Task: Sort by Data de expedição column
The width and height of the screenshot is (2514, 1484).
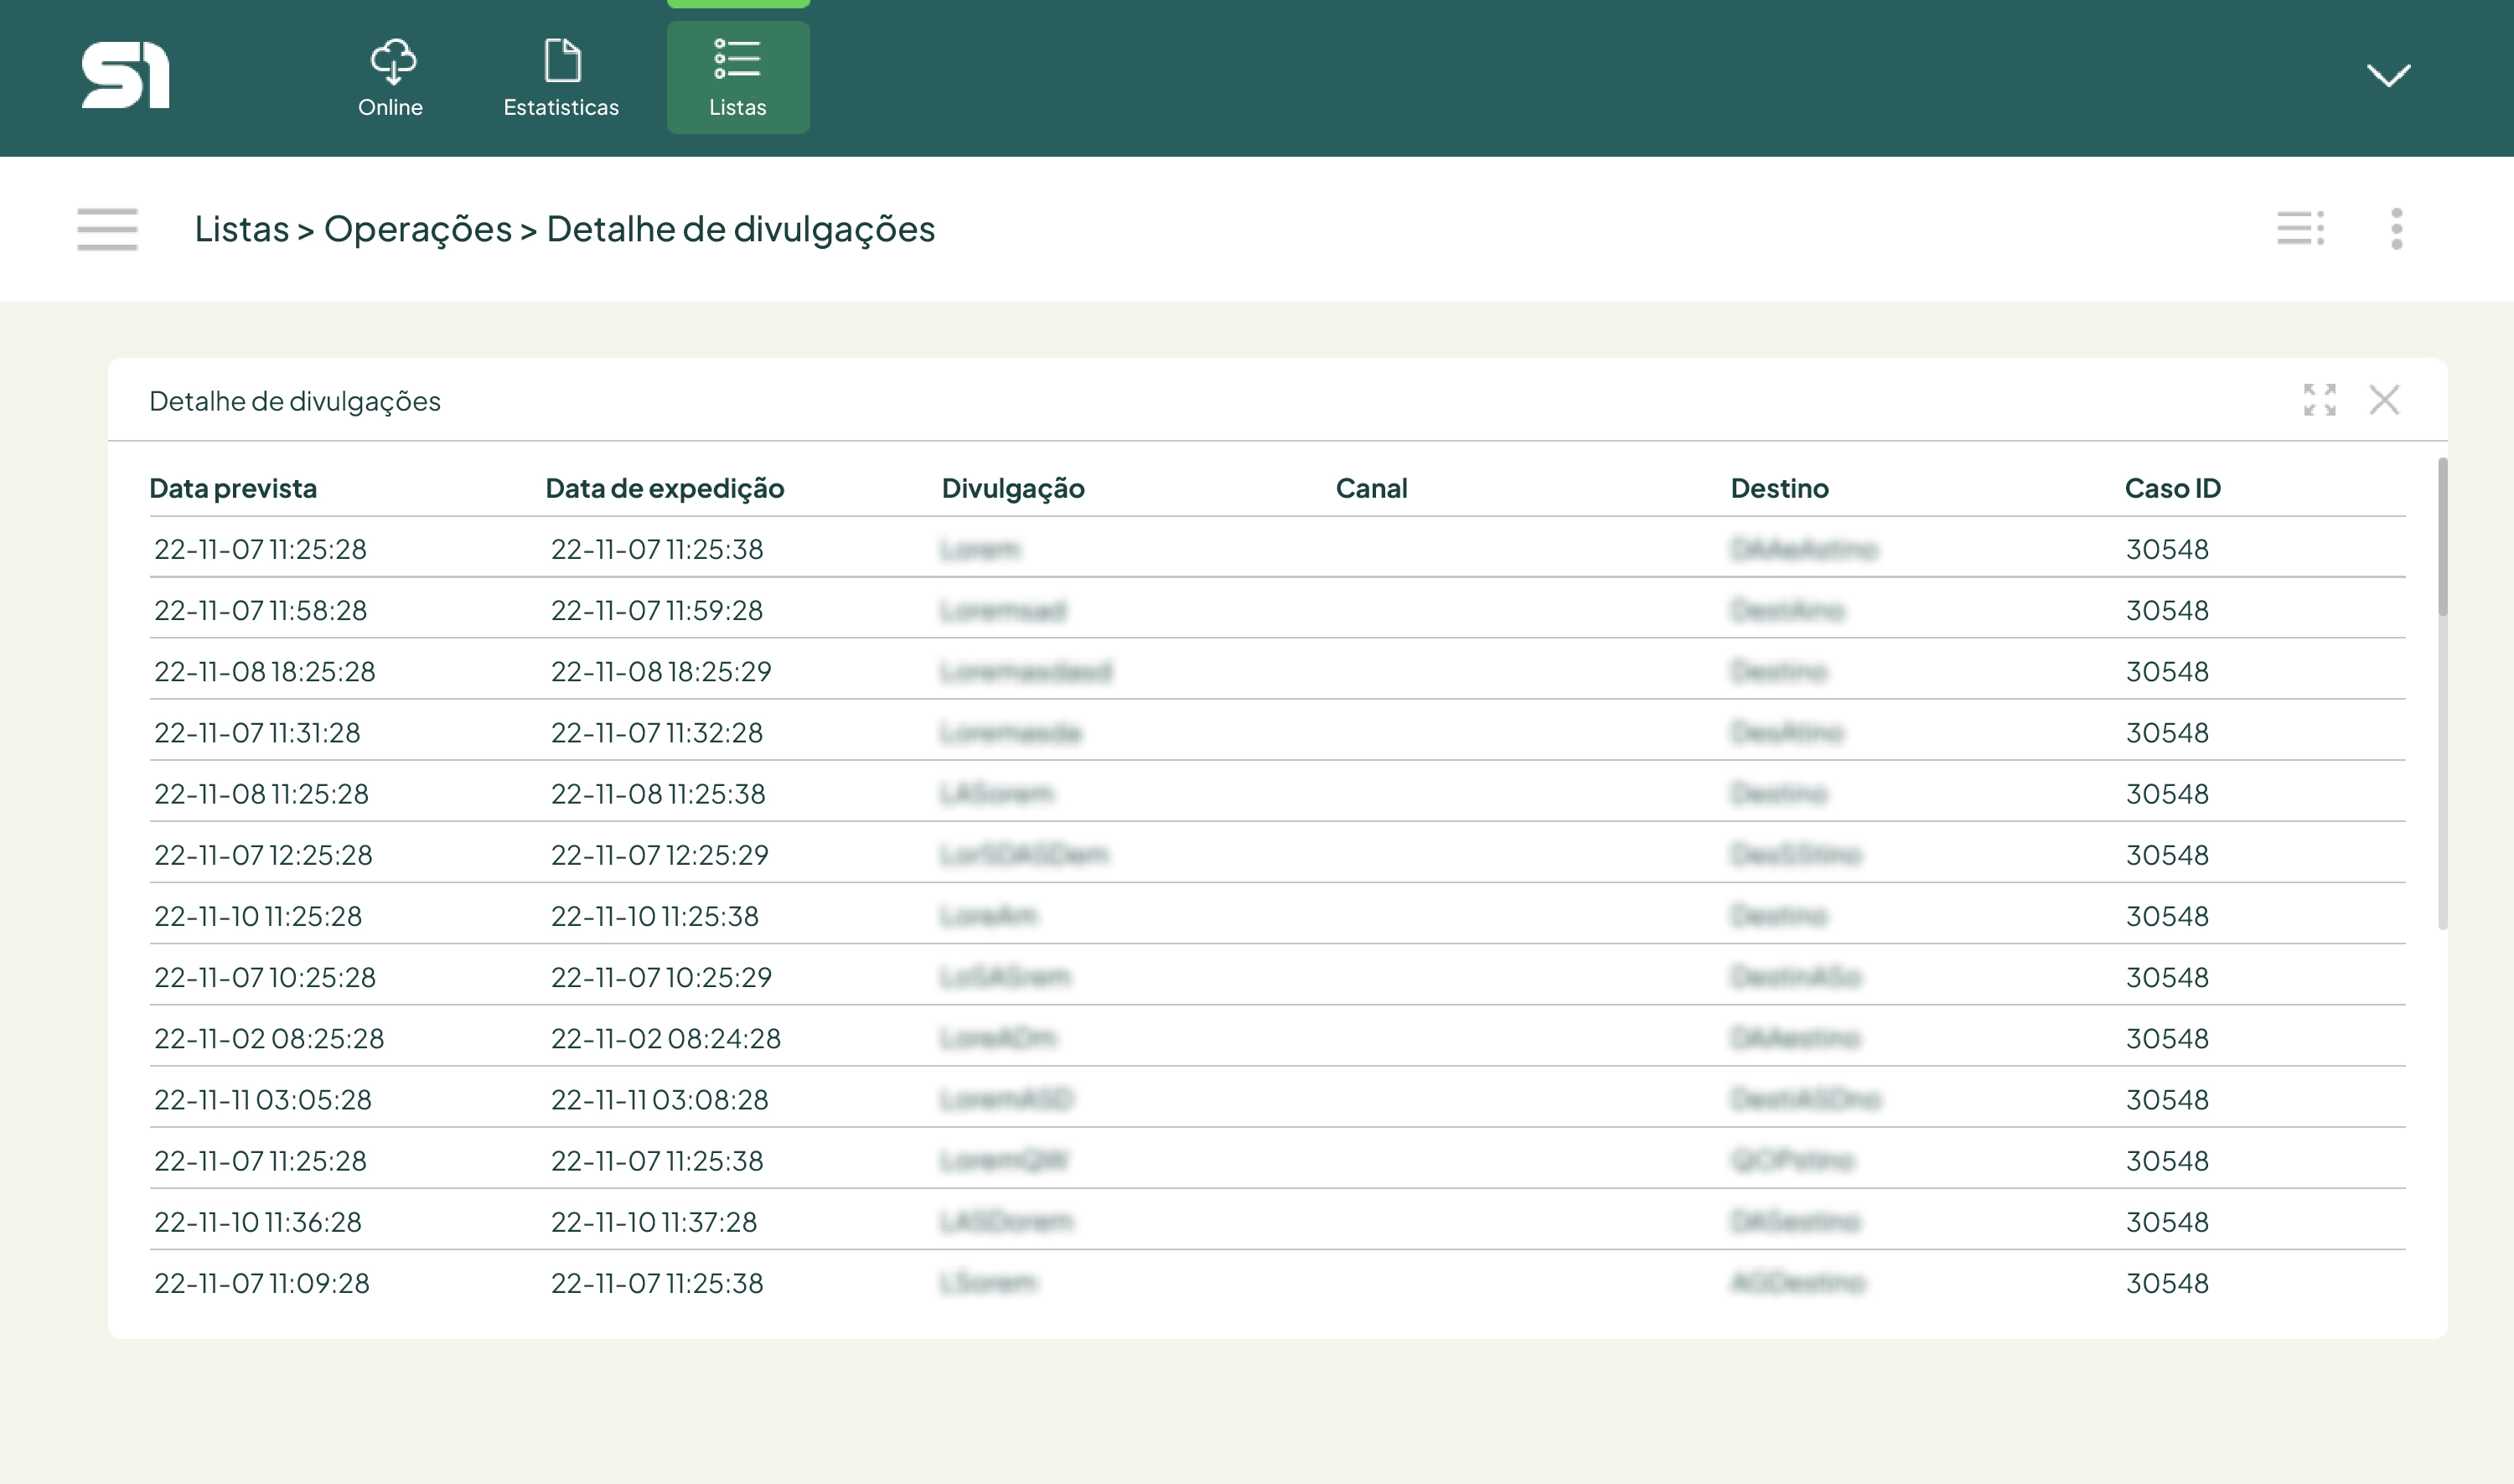Action: point(664,488)
